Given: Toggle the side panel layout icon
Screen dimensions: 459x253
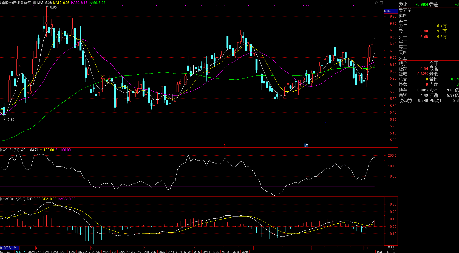Looking at the screenshot, I should click(381, 3).
